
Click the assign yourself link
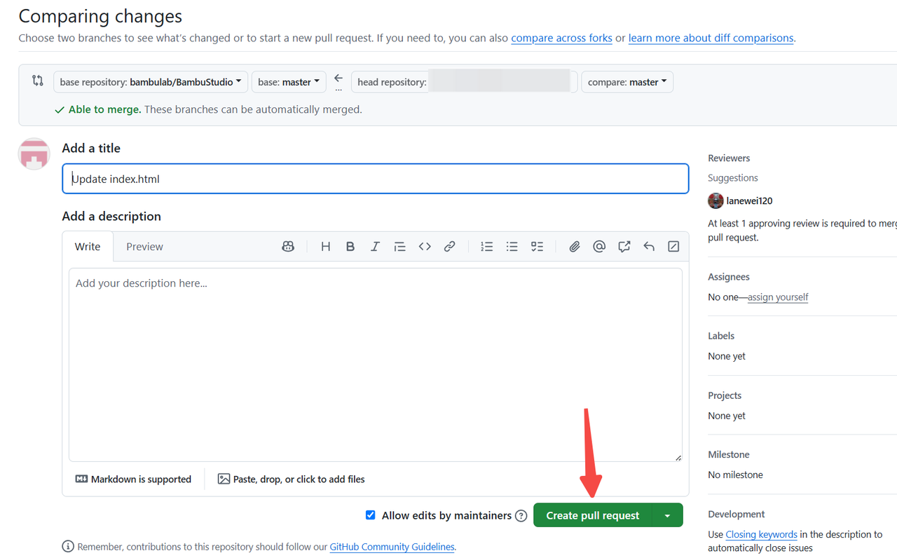coord(778,297)
